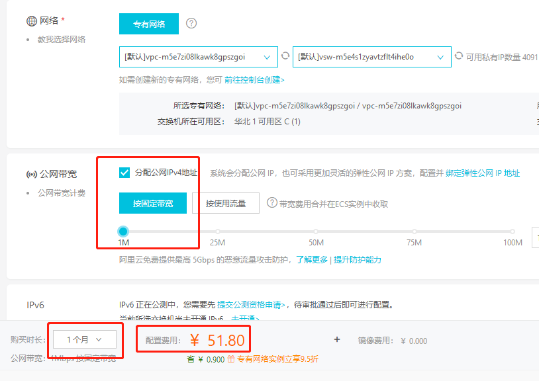Select 按使用流量 billing option
Screen dimensions: 539x381
(x=226, y=203)
